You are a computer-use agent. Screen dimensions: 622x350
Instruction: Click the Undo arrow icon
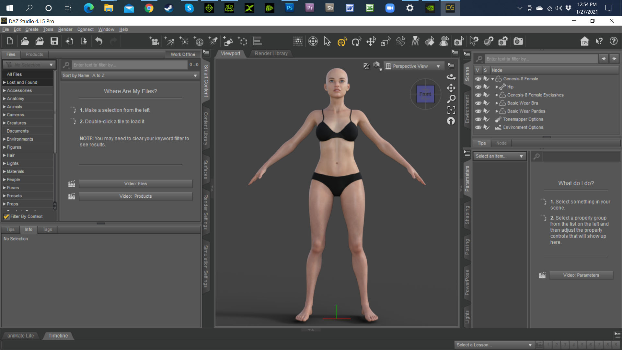99,41
